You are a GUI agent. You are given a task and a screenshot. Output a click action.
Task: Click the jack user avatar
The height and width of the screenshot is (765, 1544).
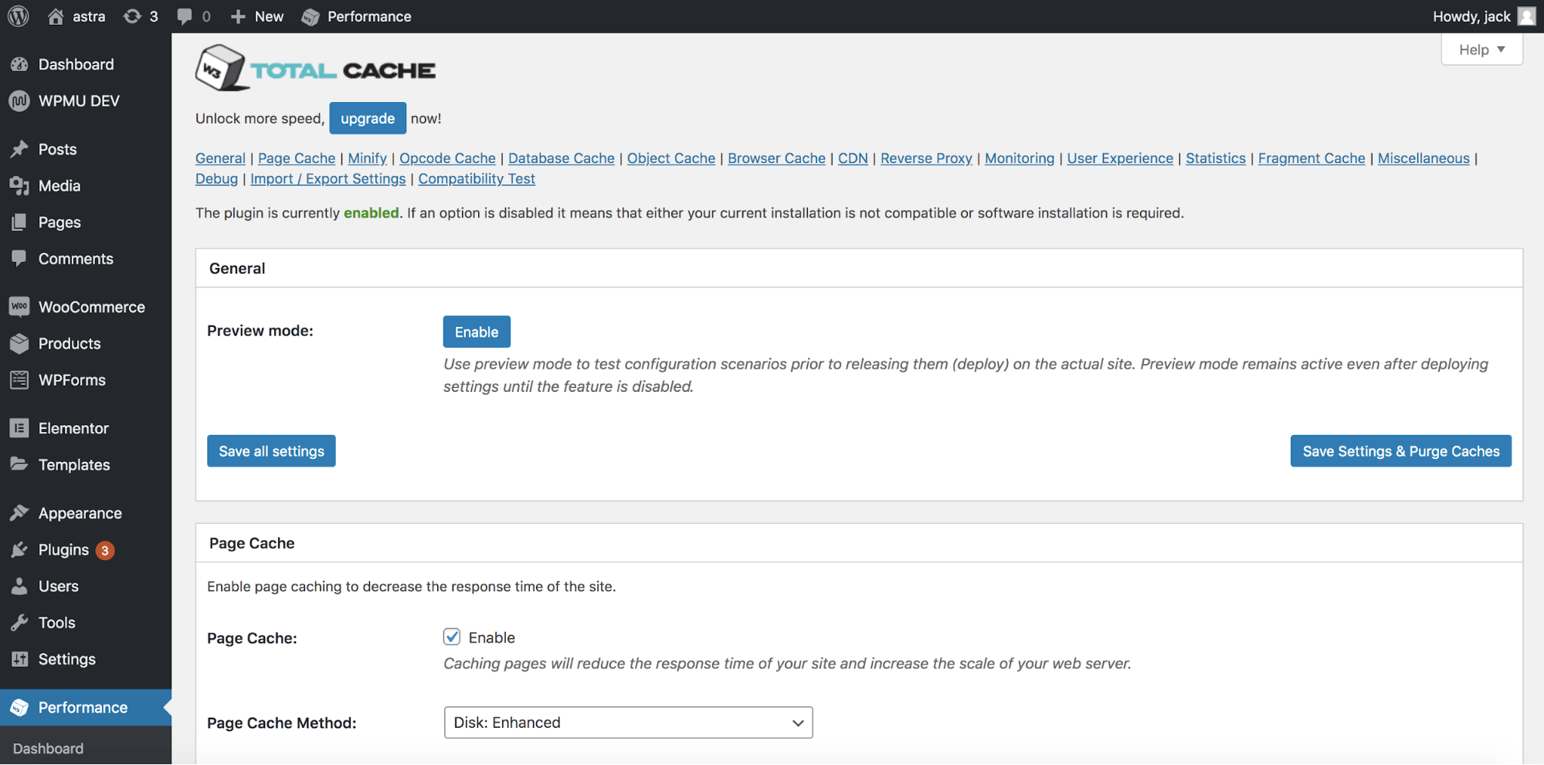(1526, 16)
